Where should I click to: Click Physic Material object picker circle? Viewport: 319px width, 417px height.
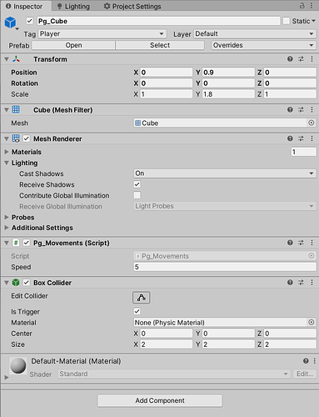(312, 322)
